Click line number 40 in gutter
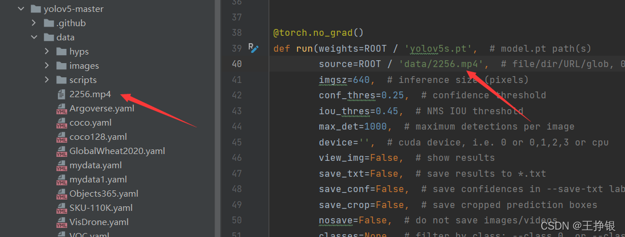 tap(236, 64)
